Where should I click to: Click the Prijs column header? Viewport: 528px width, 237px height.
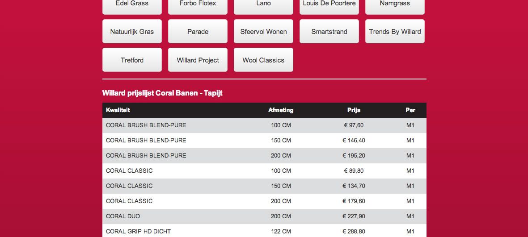(354, 110)
